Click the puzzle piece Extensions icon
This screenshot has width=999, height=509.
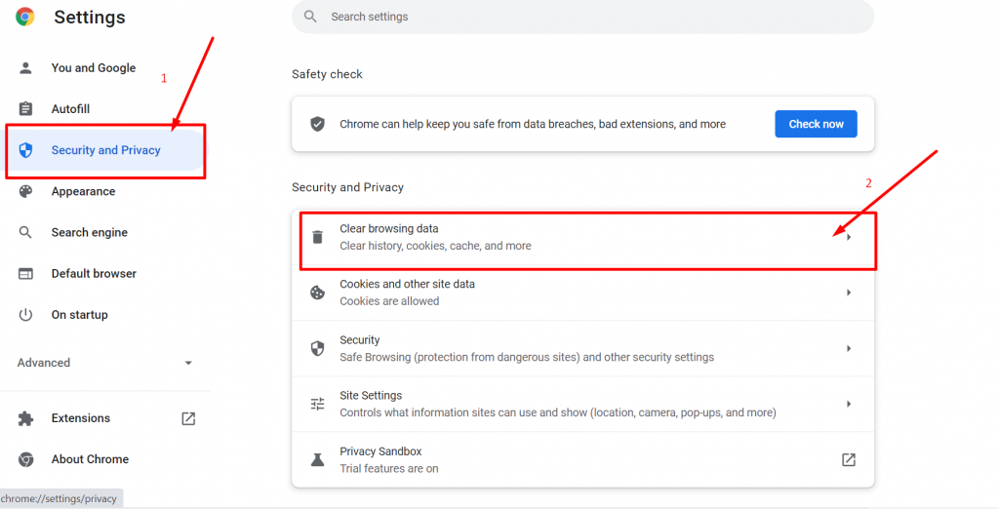coord(26,418)
